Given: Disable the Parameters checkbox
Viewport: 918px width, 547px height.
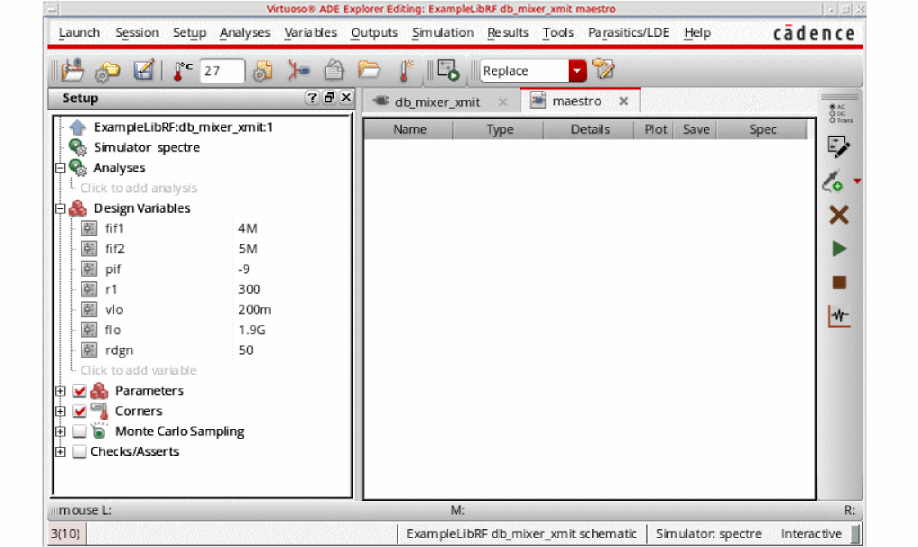Looking at the screenshot, I should [79, 391].
